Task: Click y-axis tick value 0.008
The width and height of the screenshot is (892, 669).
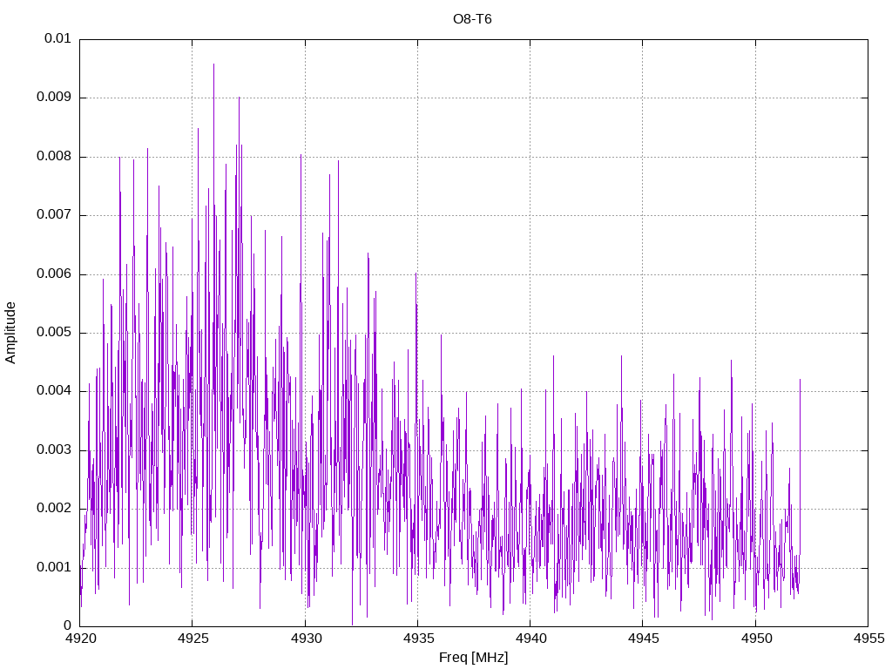Action: pos(54,157)
